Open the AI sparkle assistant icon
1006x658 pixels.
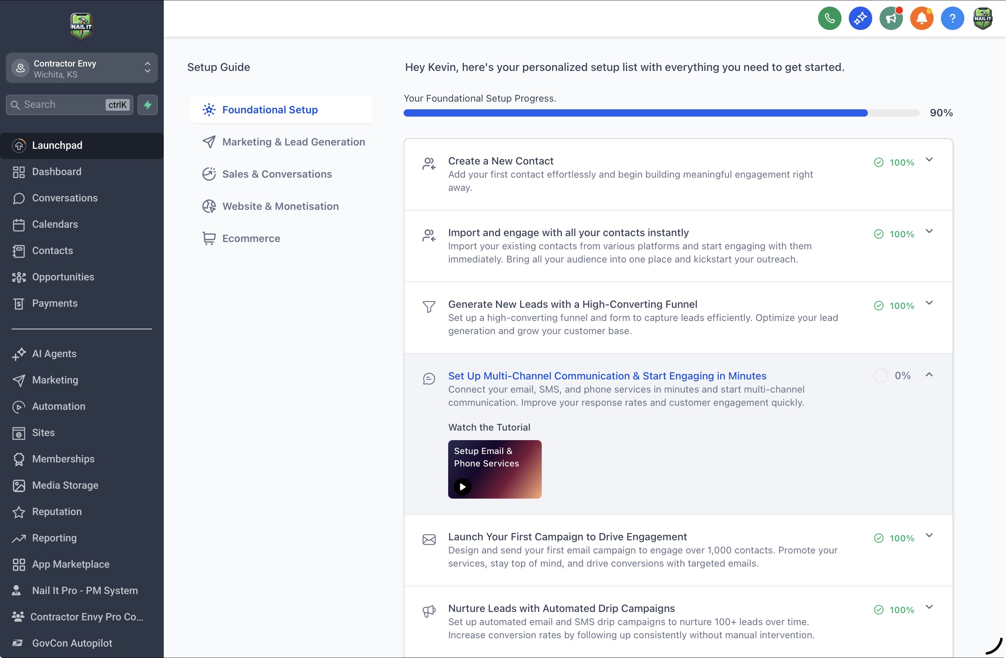[x=860, y=18]
